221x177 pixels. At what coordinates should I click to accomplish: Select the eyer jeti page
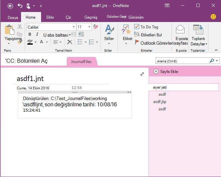184,87
